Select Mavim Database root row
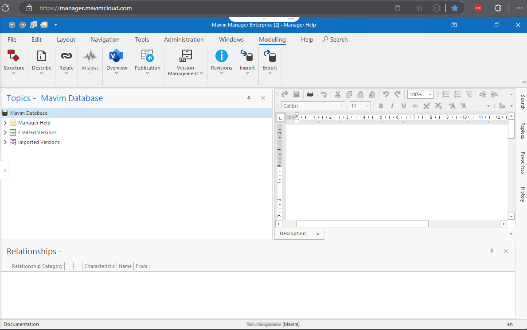The image size is (527, 330). [137, 113]
